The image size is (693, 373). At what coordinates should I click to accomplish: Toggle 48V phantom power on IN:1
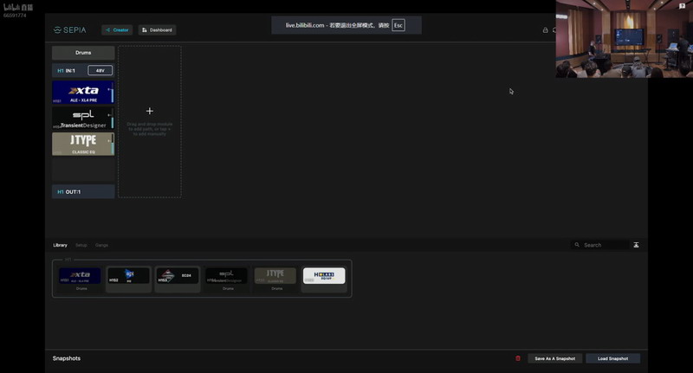tap(100, 71)
